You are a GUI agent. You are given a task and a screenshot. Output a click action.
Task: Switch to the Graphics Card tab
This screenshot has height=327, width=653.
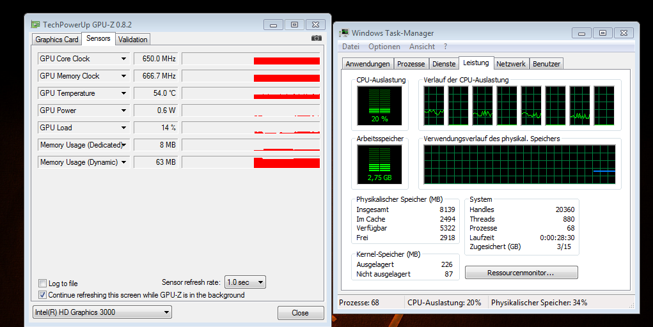[x=57, y=40]
